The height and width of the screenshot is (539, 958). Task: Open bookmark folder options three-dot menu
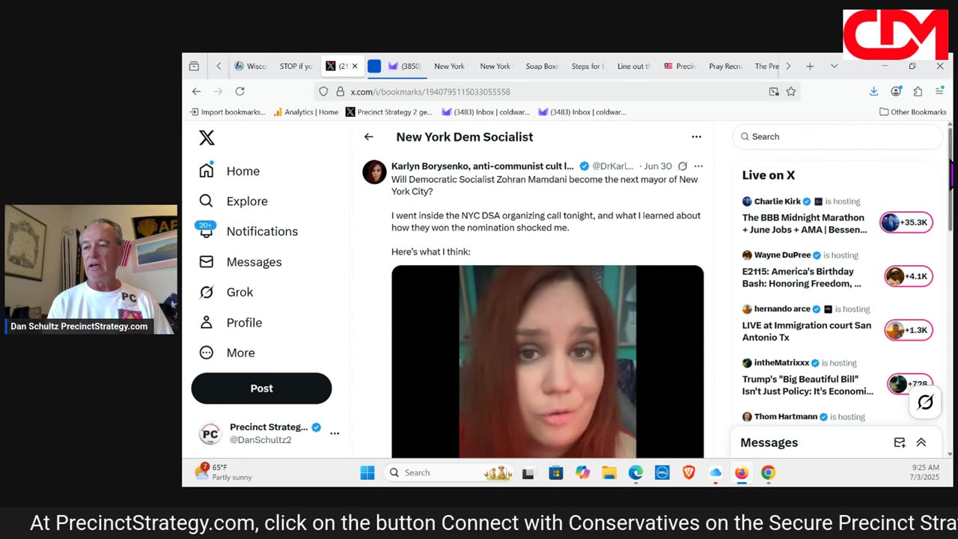point(696,137)
